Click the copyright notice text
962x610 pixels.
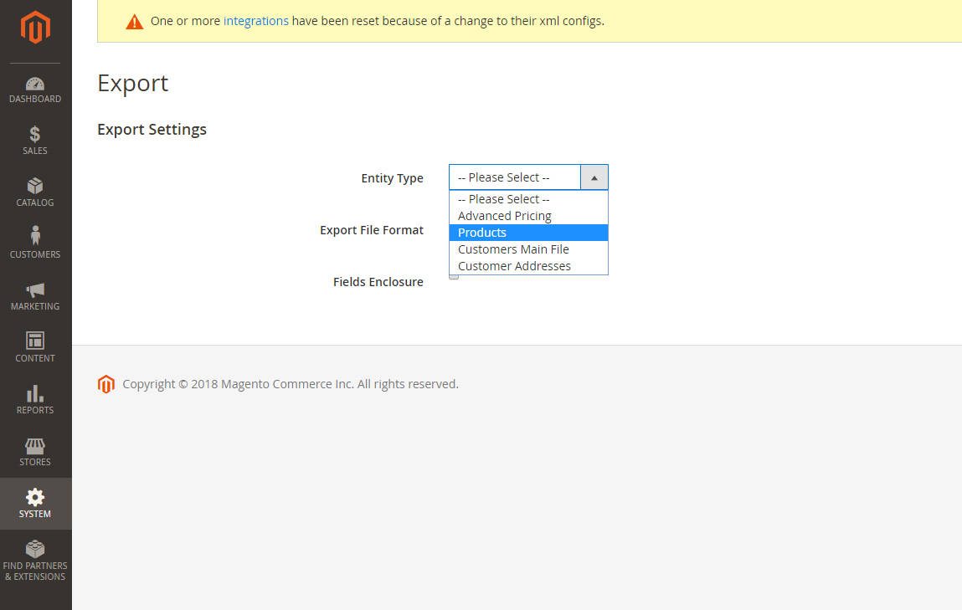291,384
